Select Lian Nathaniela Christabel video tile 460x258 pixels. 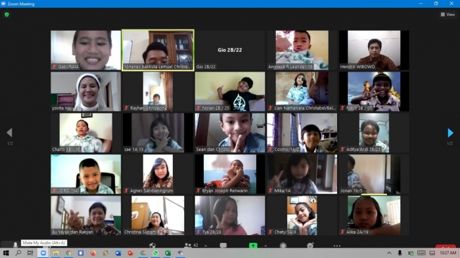pyautogui.click(x=302, y=91)
